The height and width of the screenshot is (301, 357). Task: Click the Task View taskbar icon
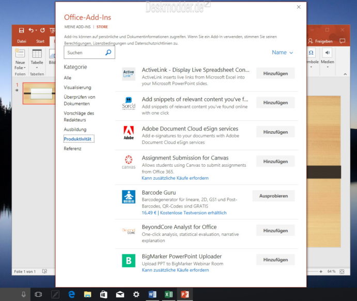pos(38,294)
